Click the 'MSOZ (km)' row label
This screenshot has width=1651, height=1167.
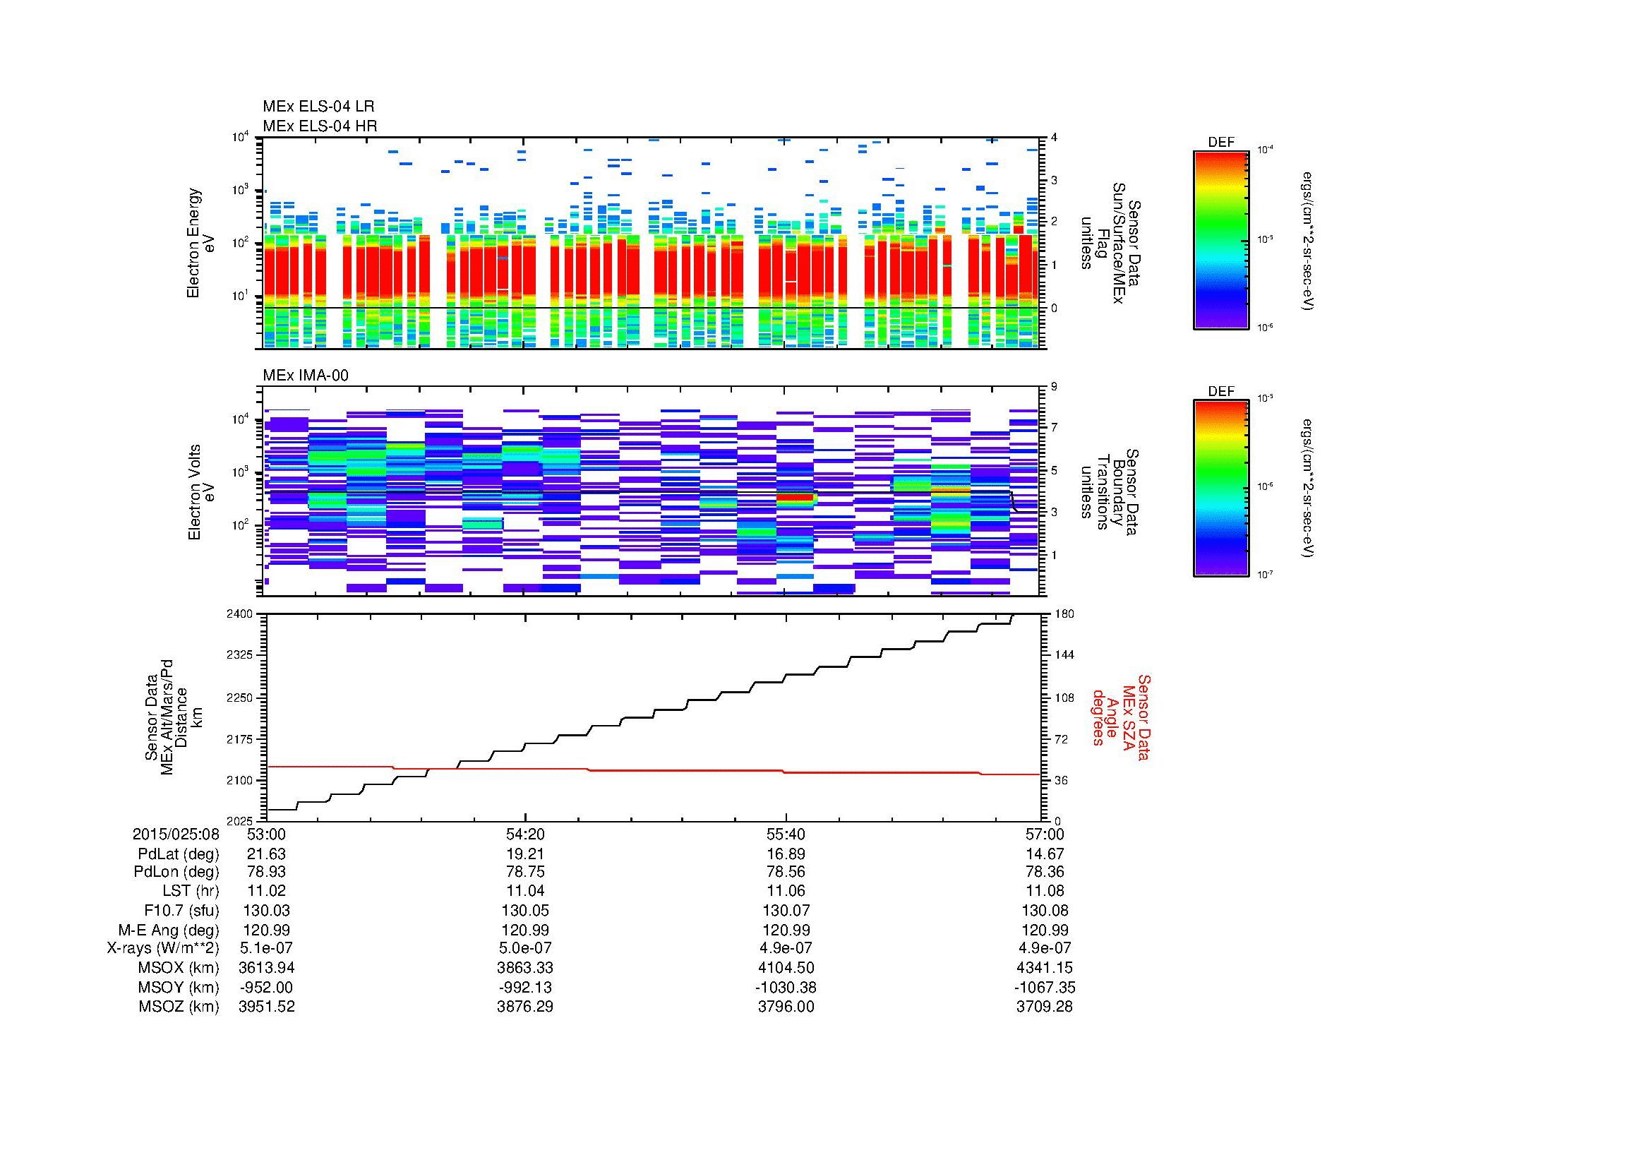pyautogui.click(x=179, y=1007)
